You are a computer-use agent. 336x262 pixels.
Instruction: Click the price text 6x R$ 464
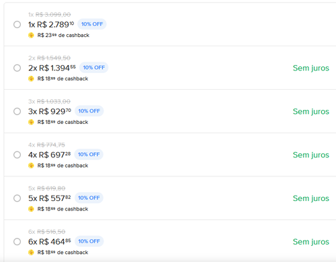pos(50,242)
